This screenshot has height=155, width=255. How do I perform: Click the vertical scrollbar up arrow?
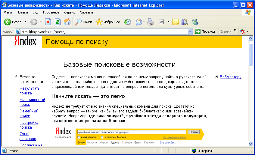pyautogui.click(x=250, y=38)
